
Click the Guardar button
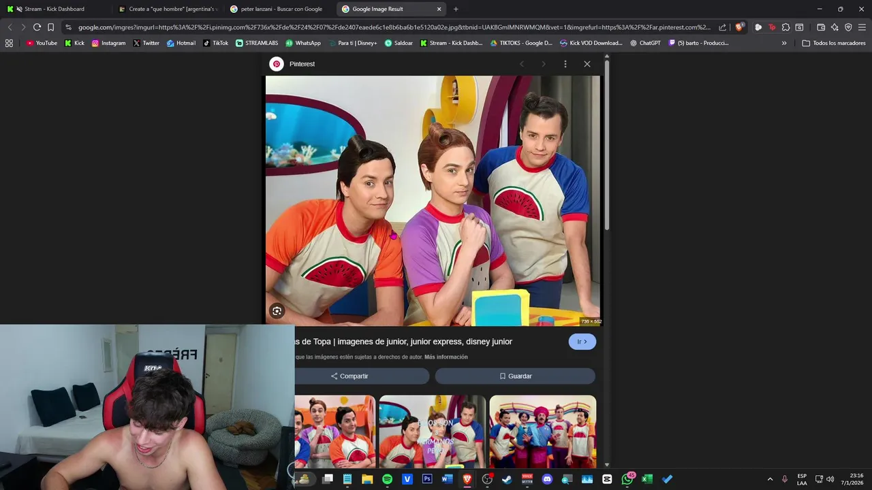515,376
